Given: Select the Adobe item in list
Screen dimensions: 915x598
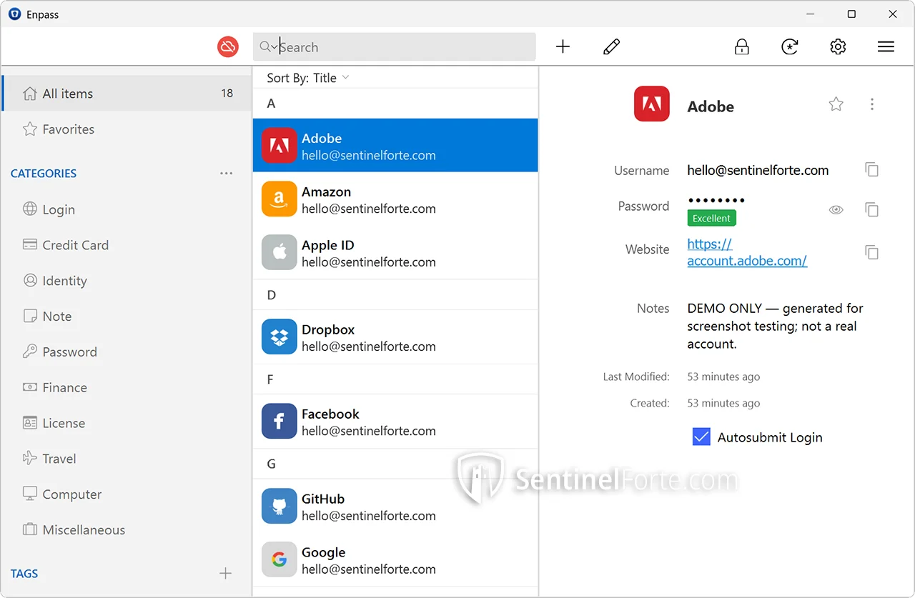Looking at the screenshot, I should point(395,146).
